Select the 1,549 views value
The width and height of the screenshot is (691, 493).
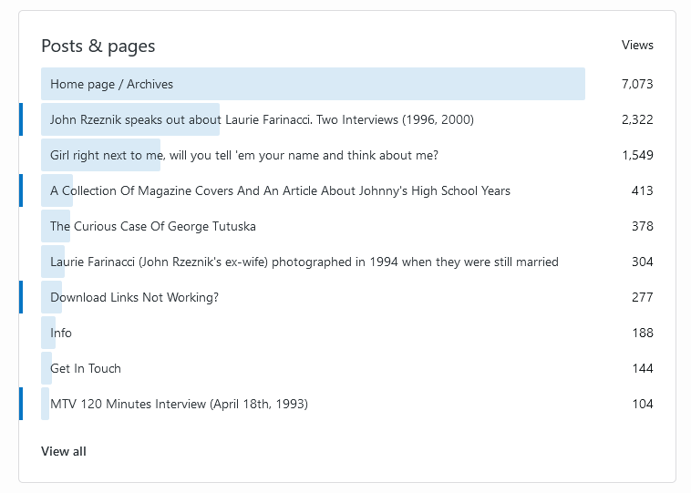tap(637, 155)
